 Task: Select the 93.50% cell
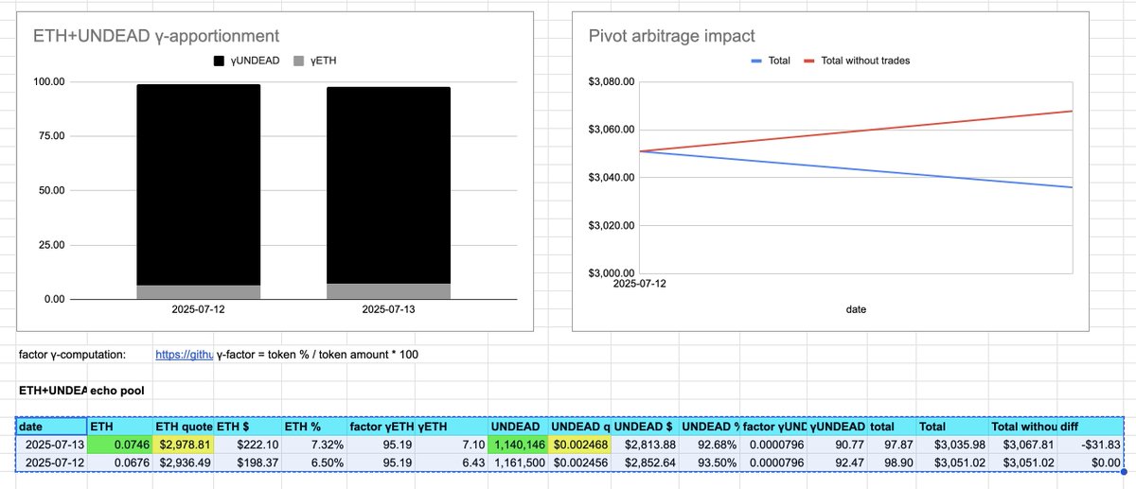click(712, 463)
